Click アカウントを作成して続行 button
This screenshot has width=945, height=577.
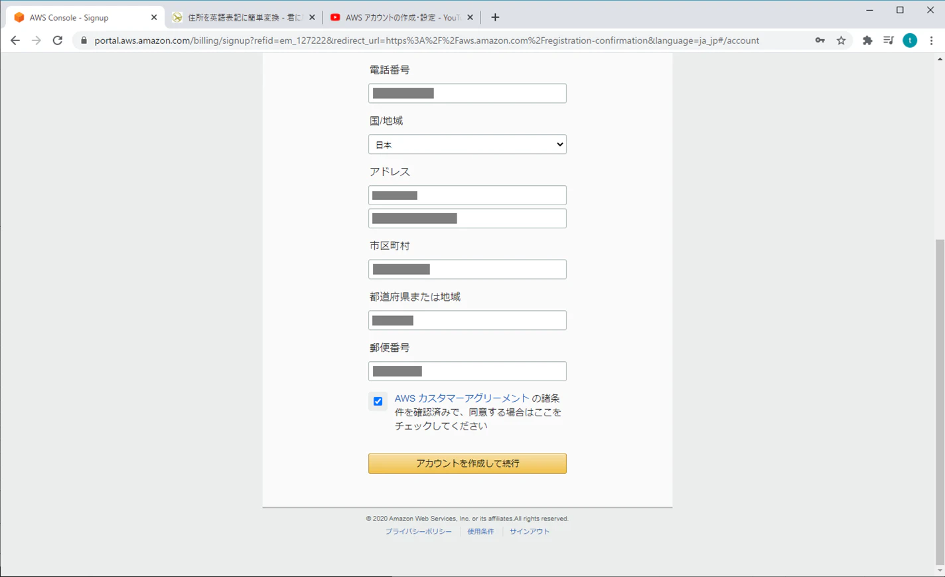[x=467, y=463]
